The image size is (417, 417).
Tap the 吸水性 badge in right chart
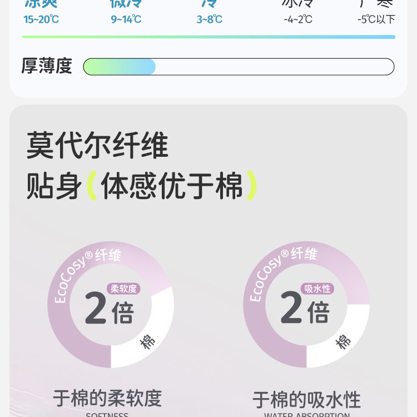(x=319, y=289)
